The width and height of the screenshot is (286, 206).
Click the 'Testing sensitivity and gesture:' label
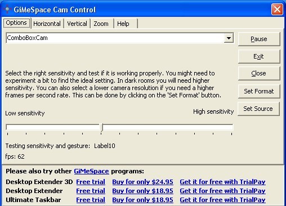click(x=48, y=146)
